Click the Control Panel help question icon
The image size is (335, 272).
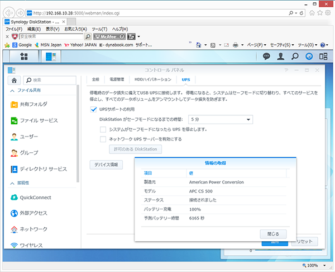(286, 70)
